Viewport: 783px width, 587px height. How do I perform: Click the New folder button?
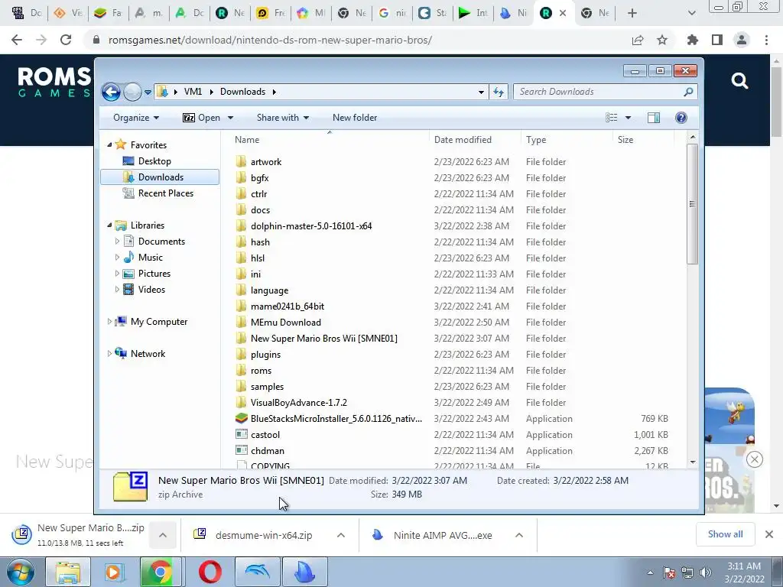(355, 118)
